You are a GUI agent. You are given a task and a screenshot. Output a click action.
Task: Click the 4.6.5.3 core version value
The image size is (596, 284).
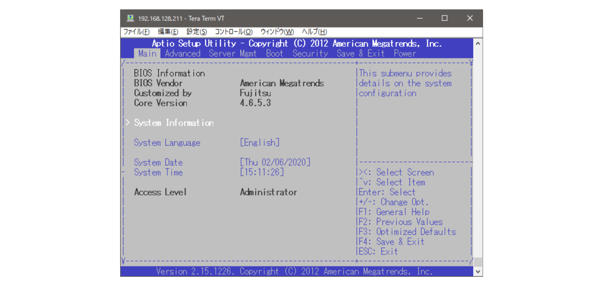[256, 103]
